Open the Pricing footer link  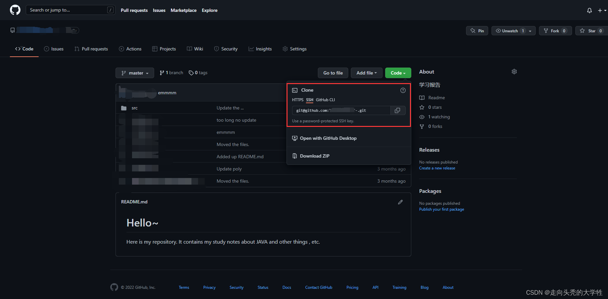click(352, 287)
